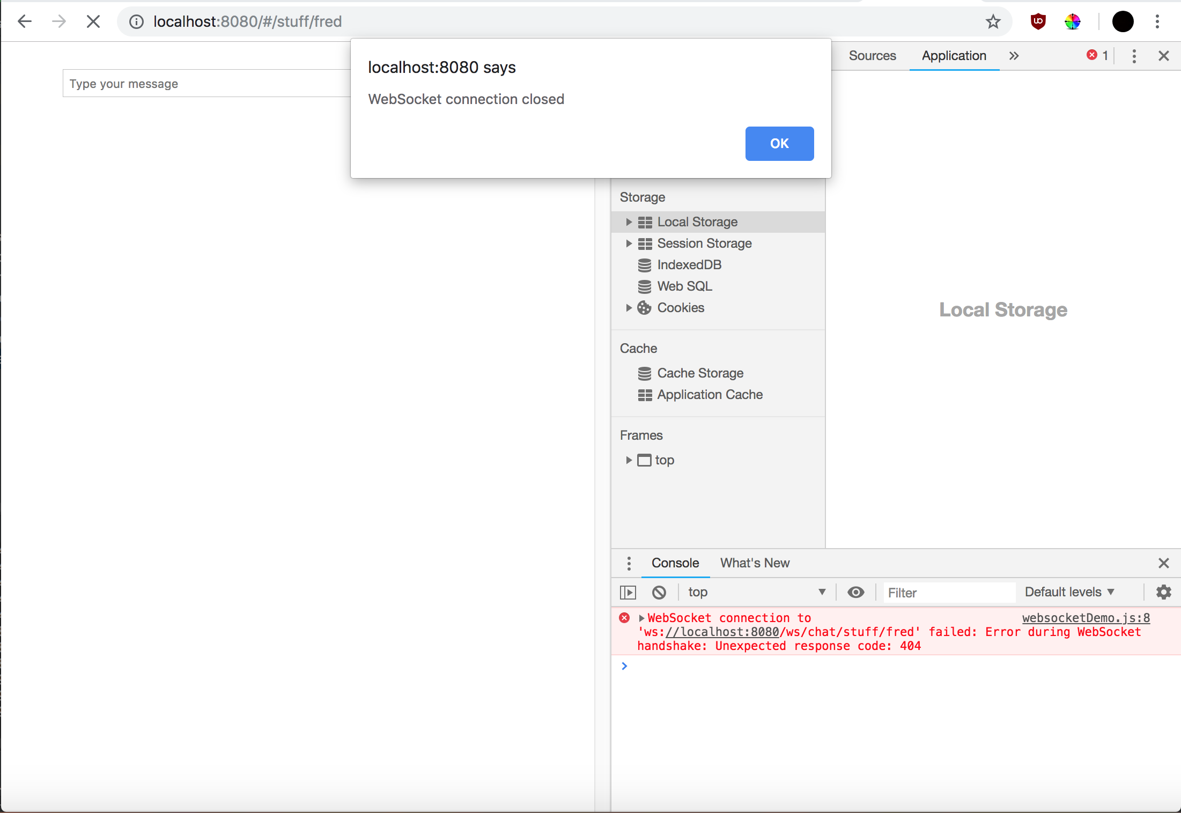Open the DevTools more options menu
This screenshot has height=813, width=1181.
1134,56
